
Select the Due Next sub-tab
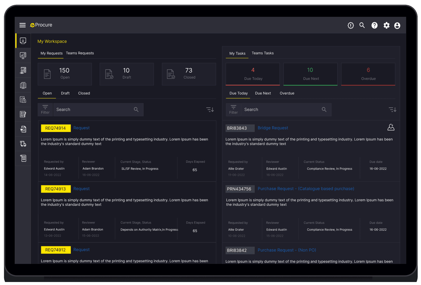point(263,93)
